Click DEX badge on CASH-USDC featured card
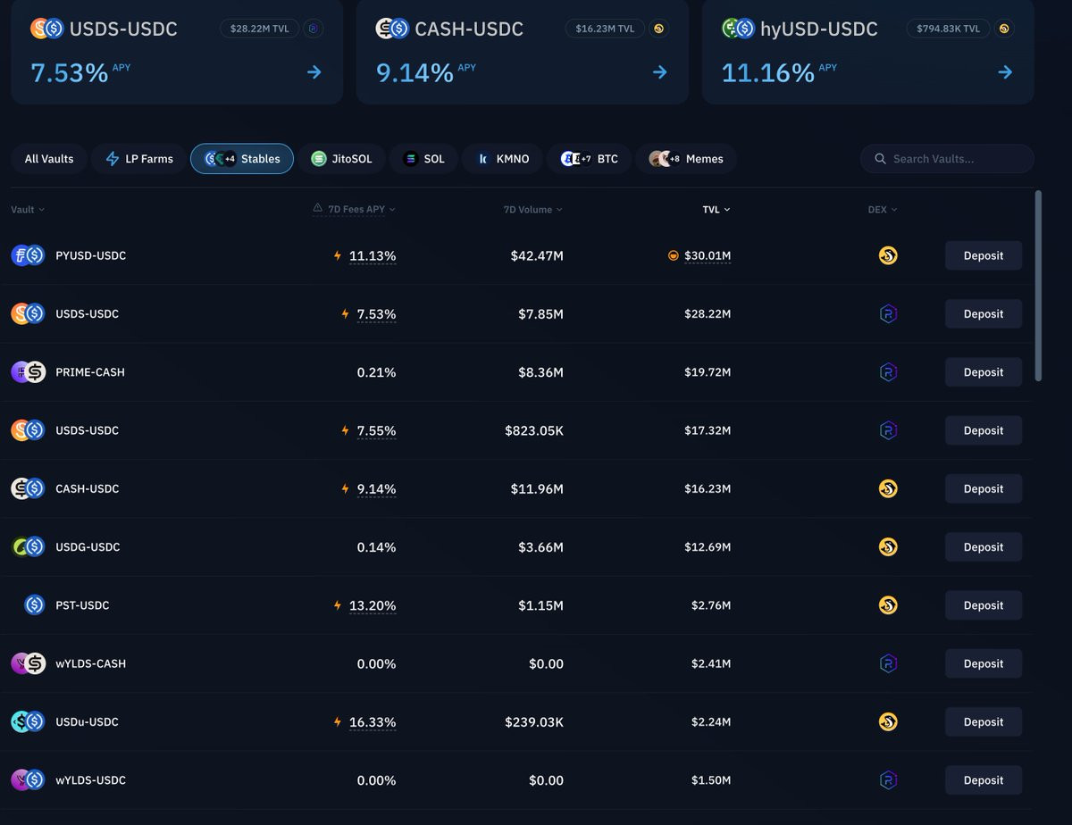This screenshot has width=1072, height=825. [658, 29]
